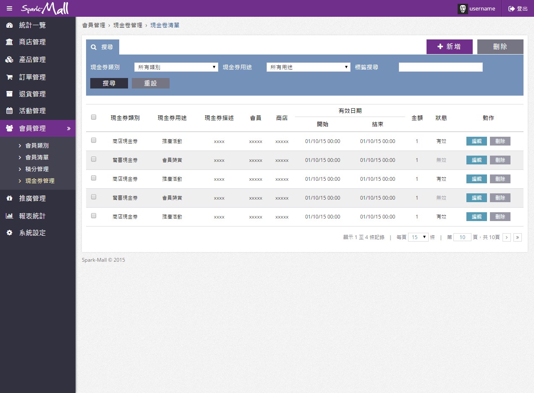Select 會員清單 in sidebar submenu

pyautogui.click(x=37, y=157)
